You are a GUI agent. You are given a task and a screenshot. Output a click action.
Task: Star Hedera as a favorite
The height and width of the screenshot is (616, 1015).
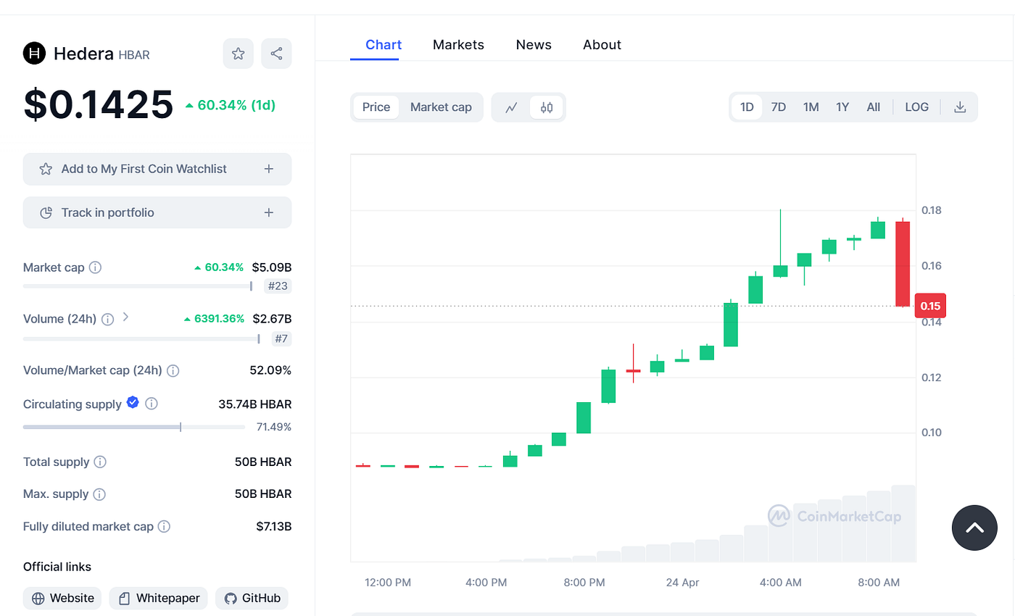click(x=238, y=54)
